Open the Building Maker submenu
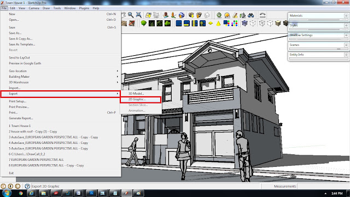The width and height of the screenshot is (350, 197). click(x=61, y=77)
